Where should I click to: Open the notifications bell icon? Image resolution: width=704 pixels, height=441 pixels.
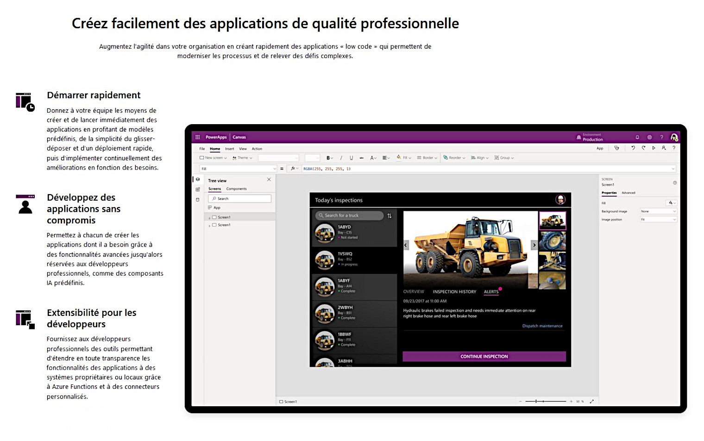[x=638, y=137]
